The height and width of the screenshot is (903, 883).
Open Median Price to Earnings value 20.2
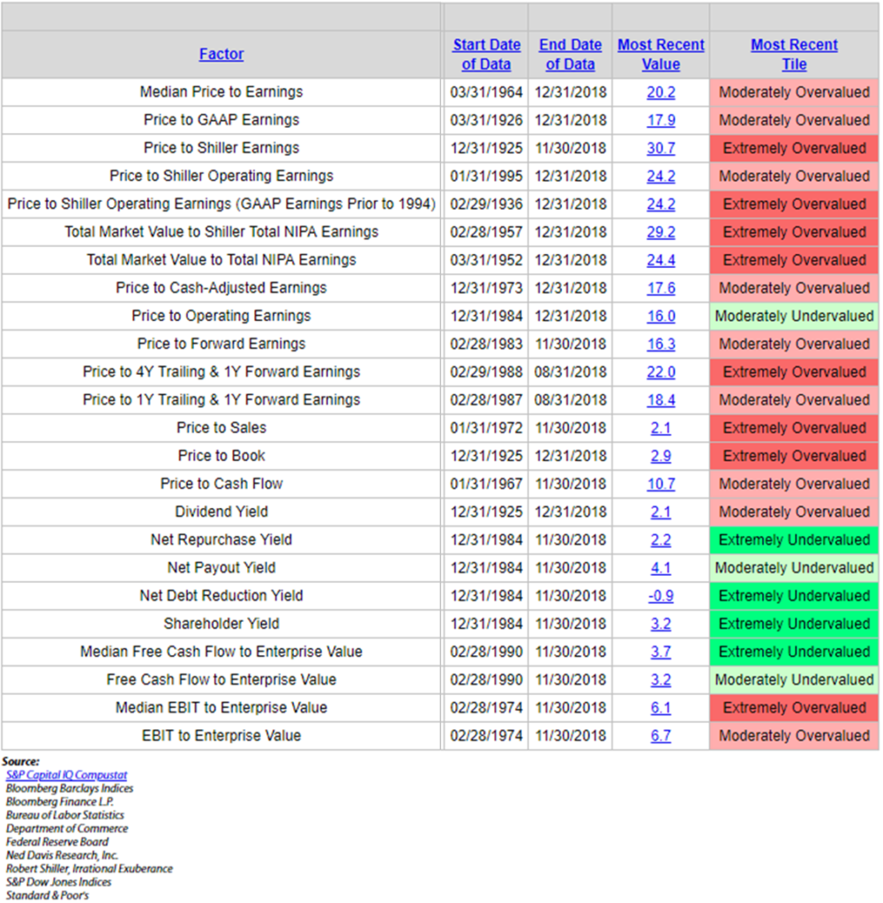click(x=661, y=93)
